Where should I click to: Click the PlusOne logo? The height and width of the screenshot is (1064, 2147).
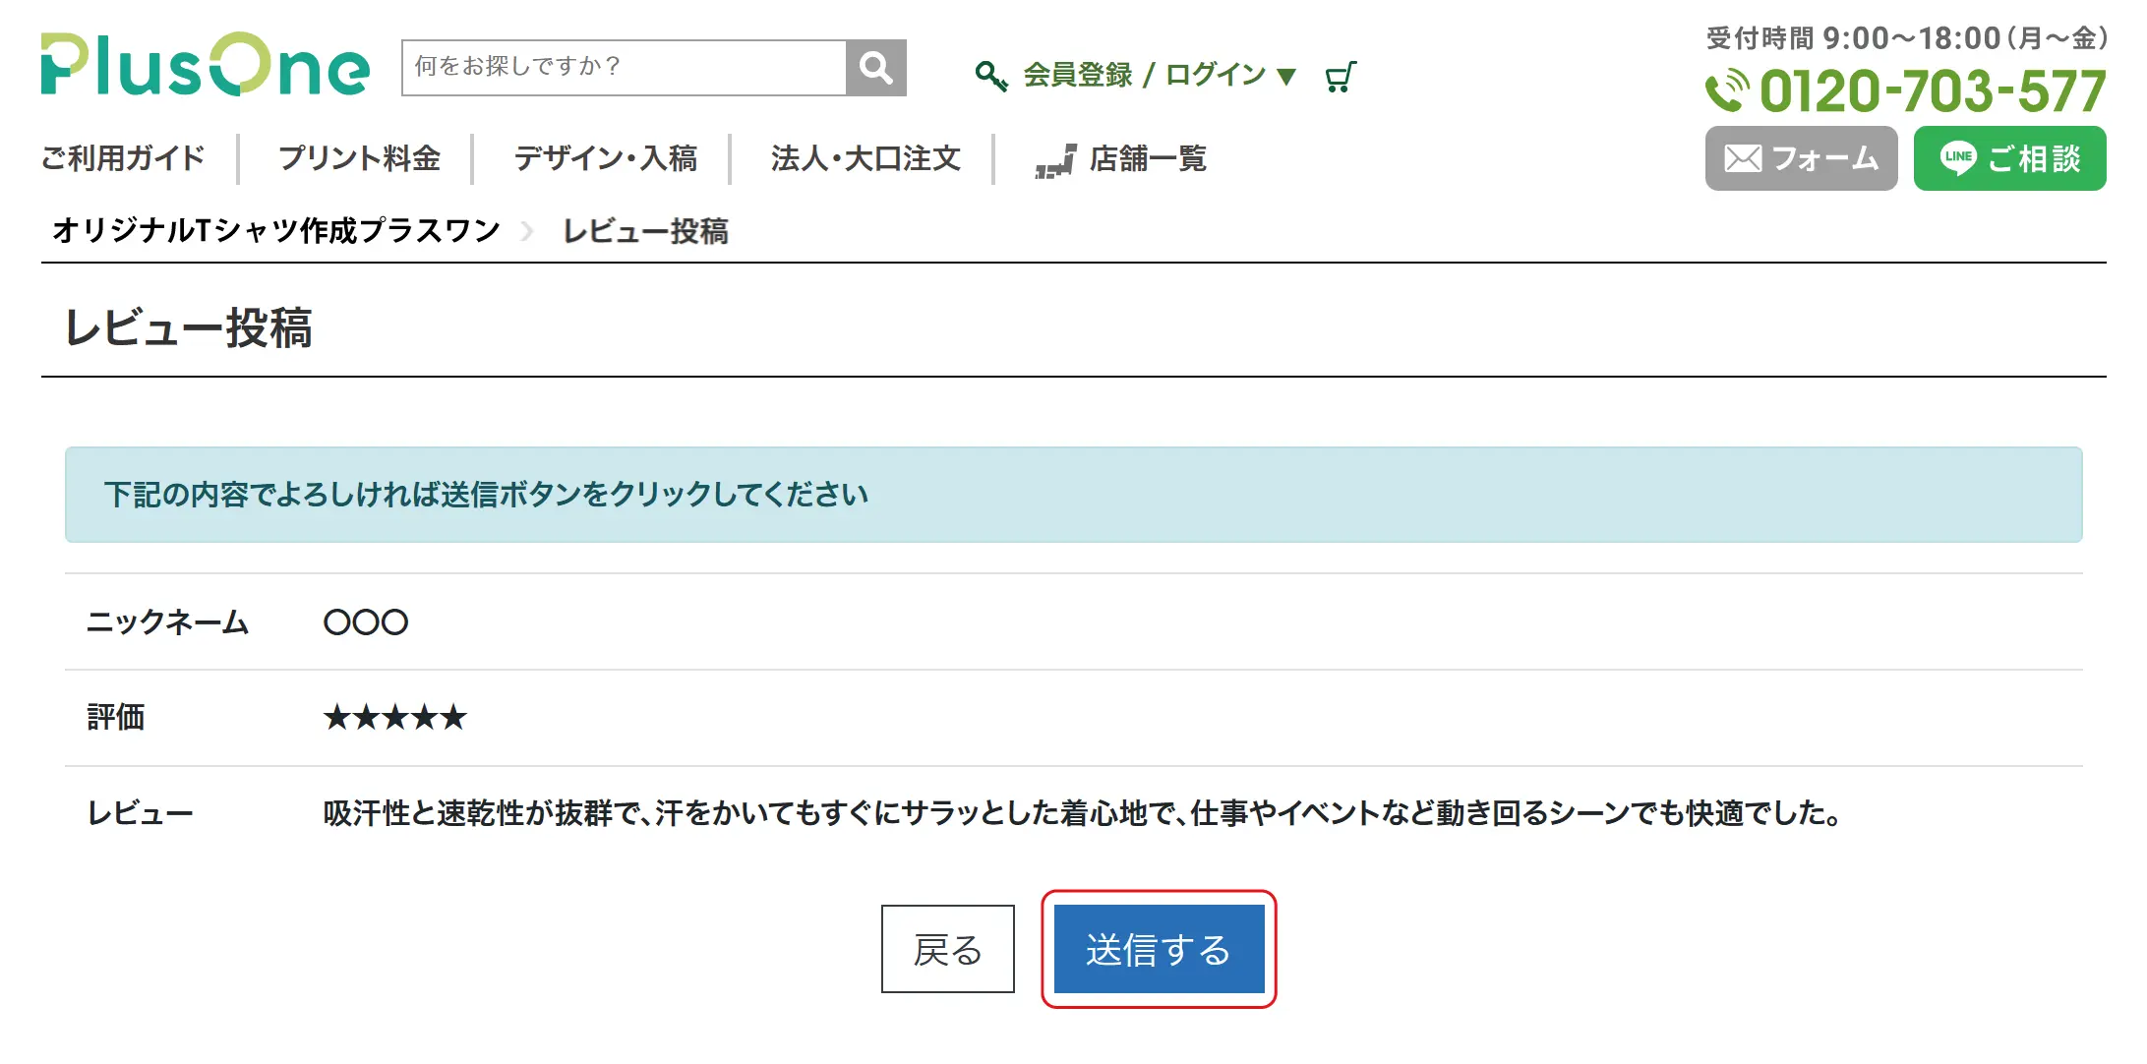[x=205, y=66]
